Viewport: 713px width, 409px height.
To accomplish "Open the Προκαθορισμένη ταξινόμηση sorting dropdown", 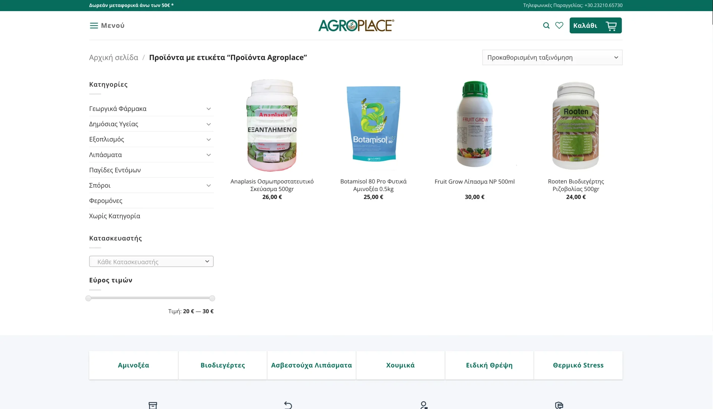I will [552, 57].
